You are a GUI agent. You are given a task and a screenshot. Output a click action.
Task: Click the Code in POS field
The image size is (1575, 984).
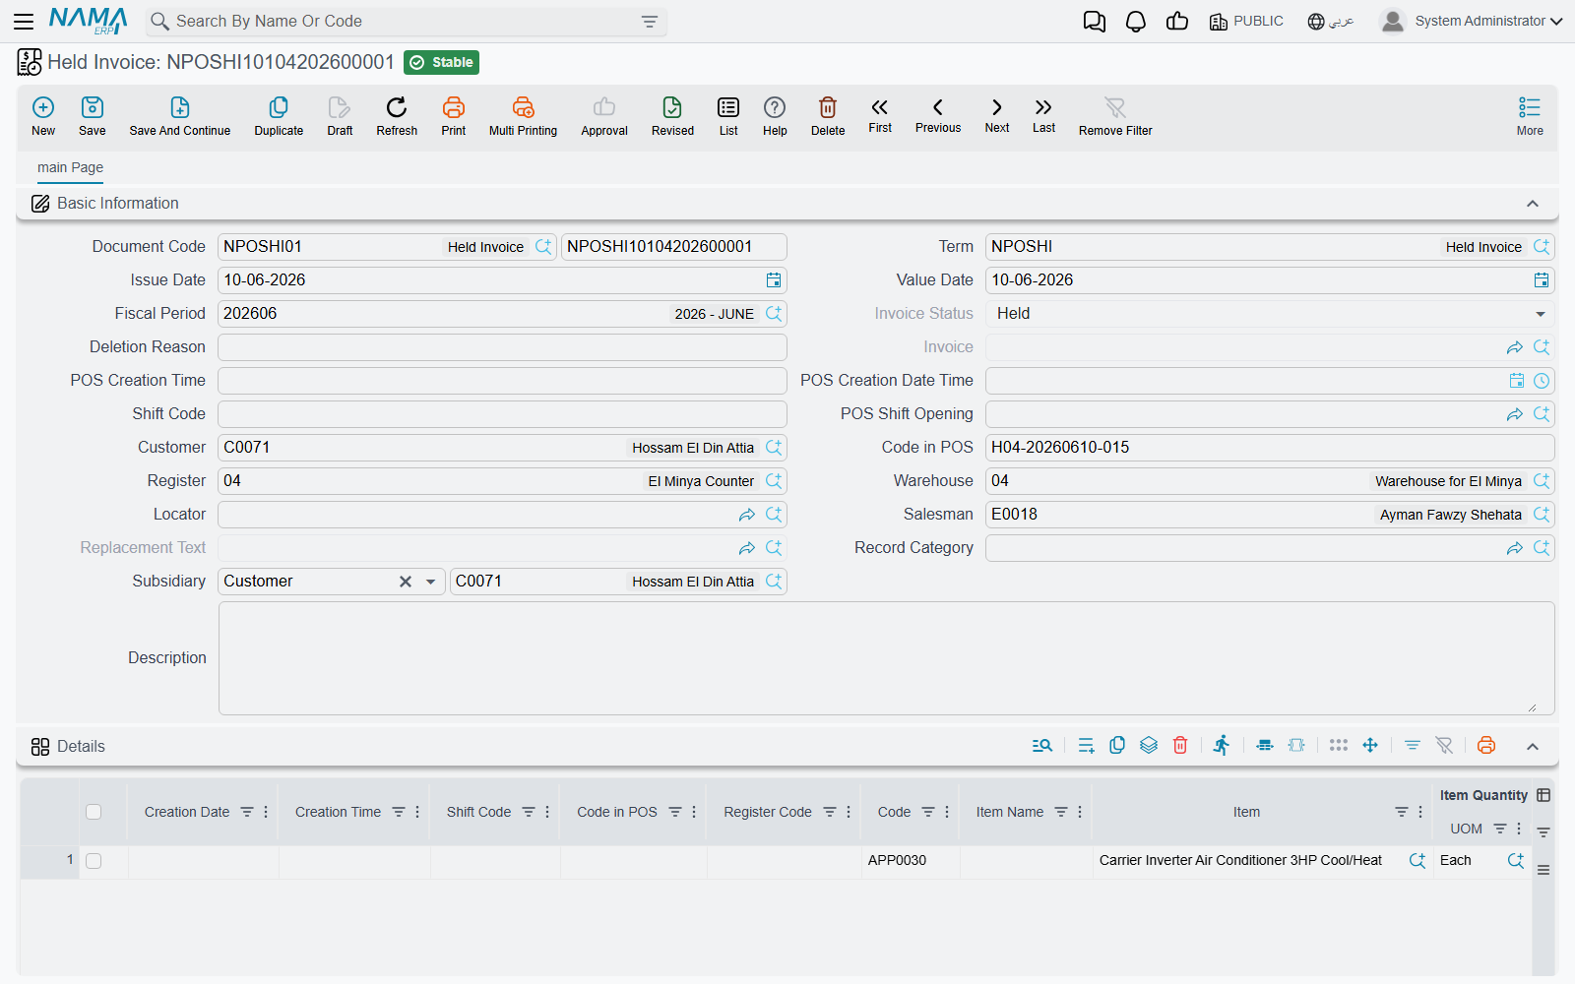coord(1270,448)
